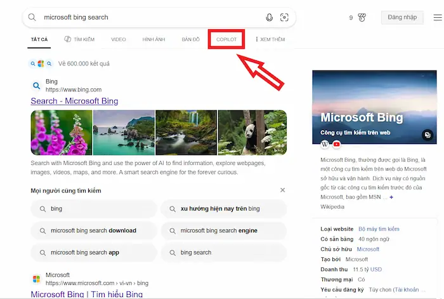The image size is (444, 299).
Task: Click '40 ngôn ngữ' value
Action: point(374,239)
